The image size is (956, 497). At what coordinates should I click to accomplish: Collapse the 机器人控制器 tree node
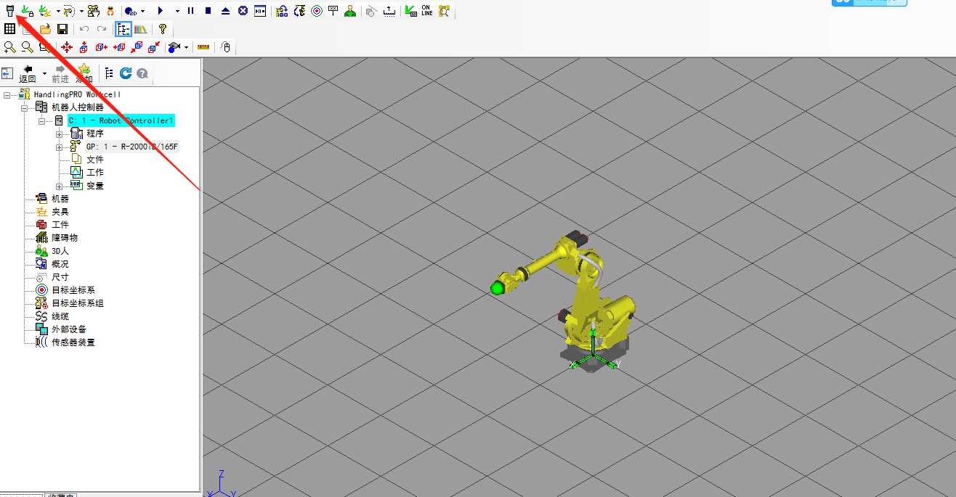(25, 107)
